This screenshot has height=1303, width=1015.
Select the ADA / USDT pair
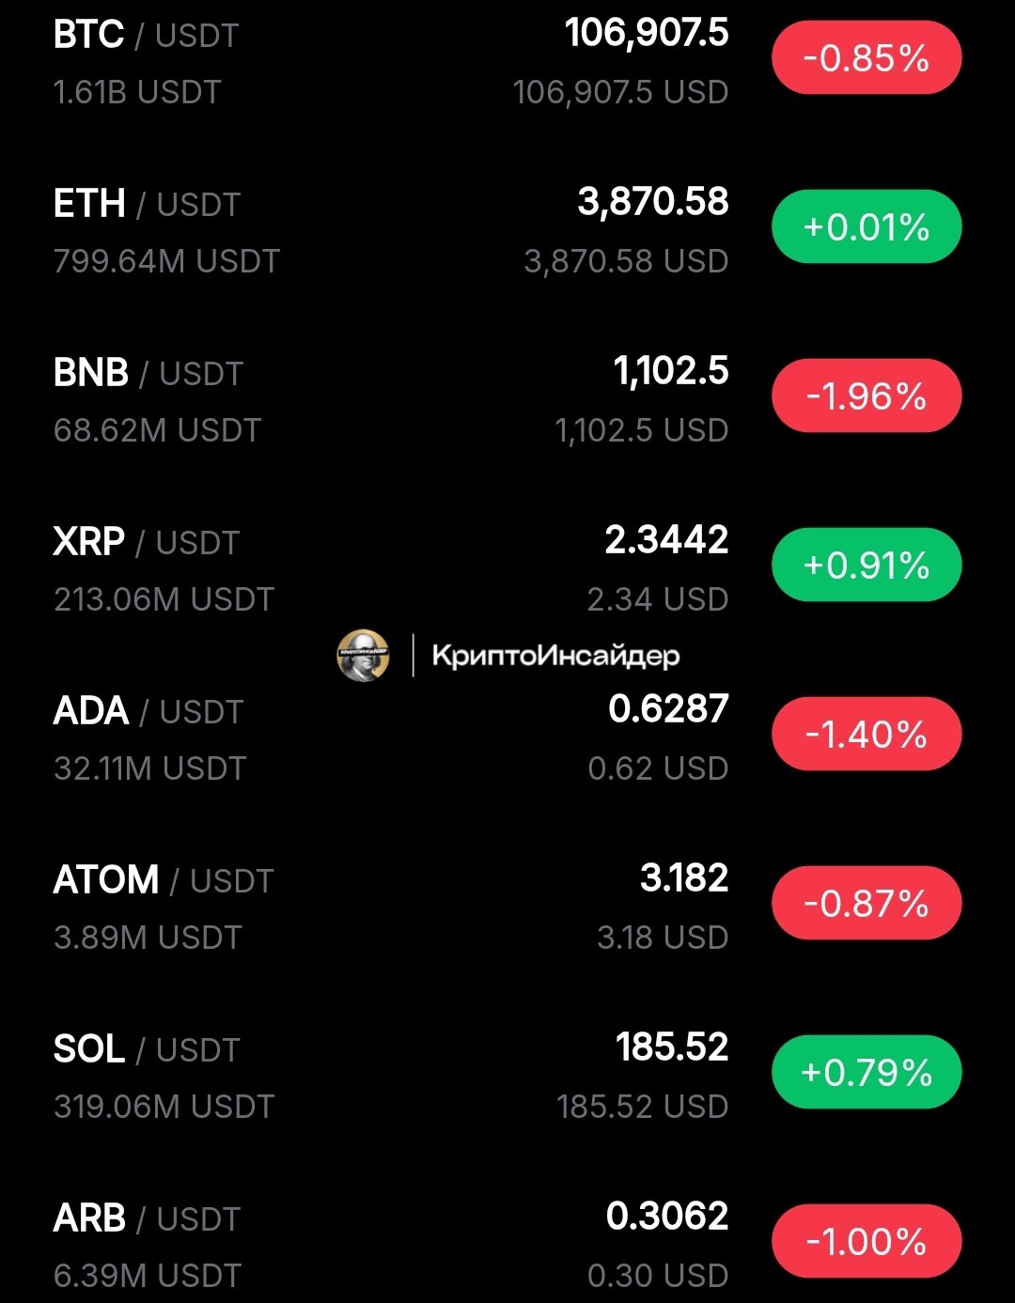click(148, 712)
